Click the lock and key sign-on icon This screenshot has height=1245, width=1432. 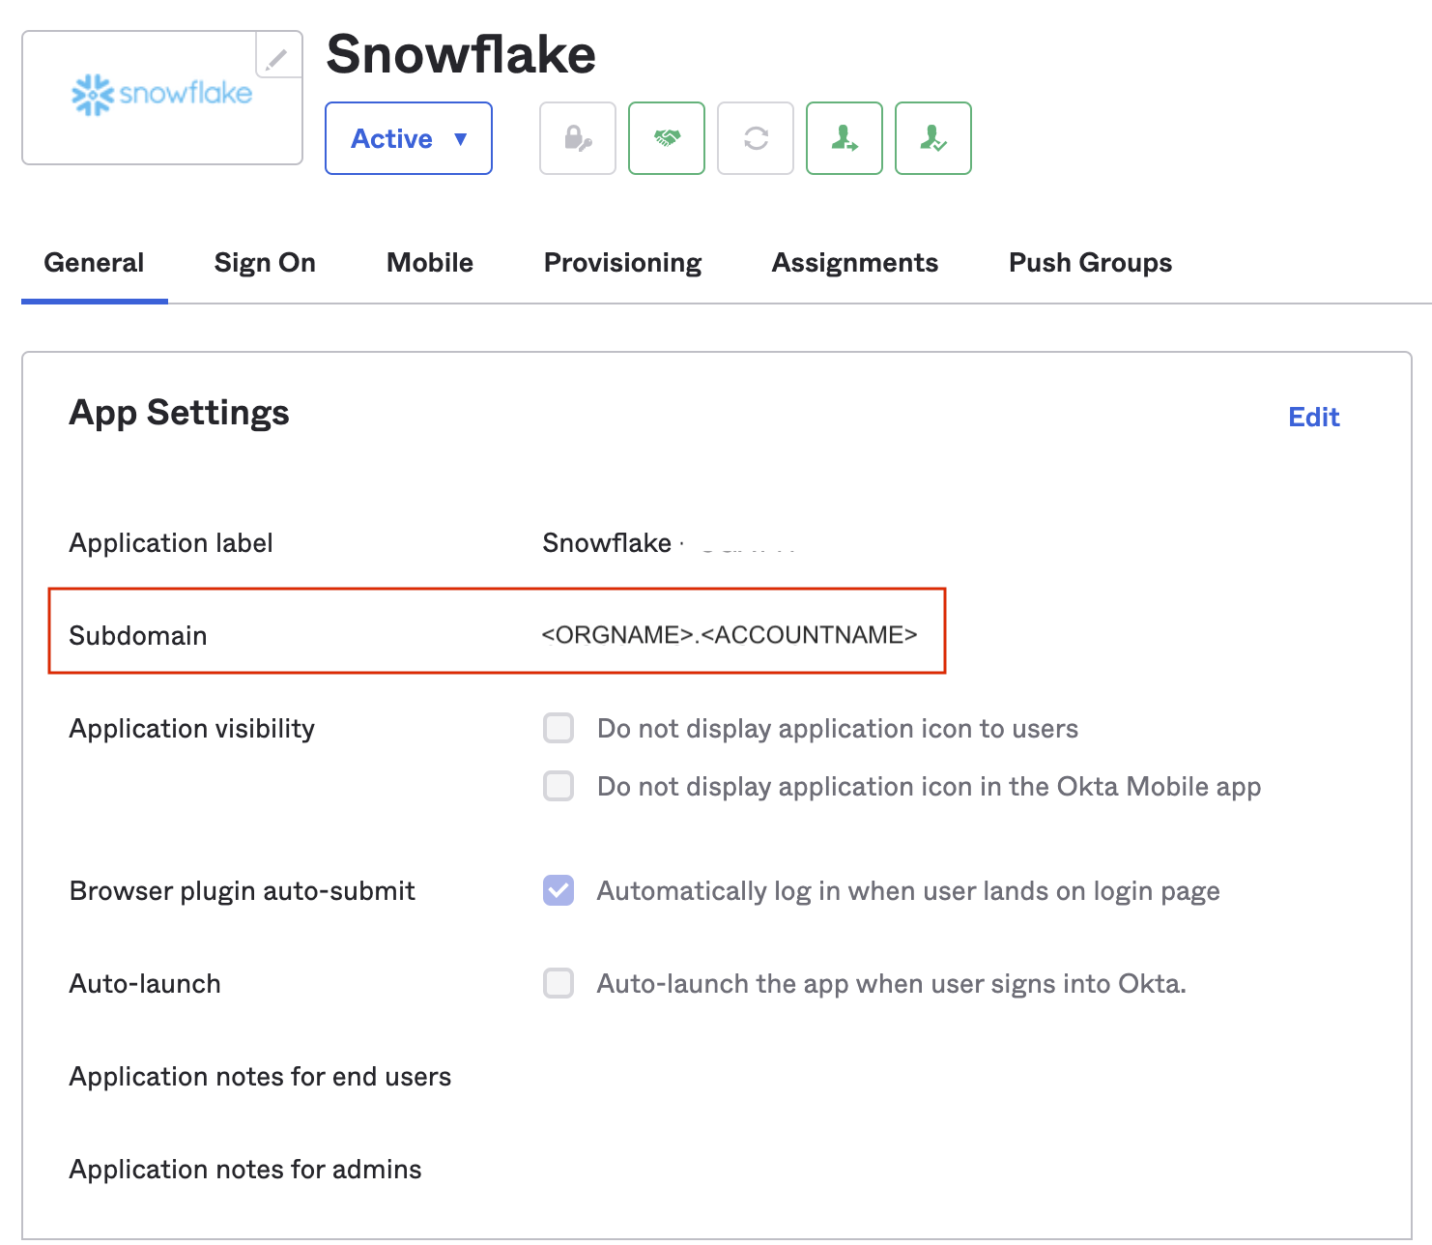577,138
